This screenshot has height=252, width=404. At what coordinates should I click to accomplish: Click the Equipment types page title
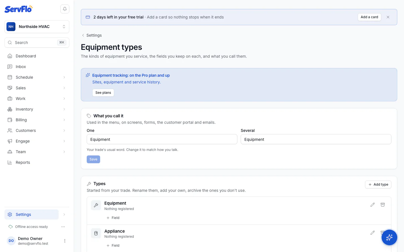pos(111,47)
